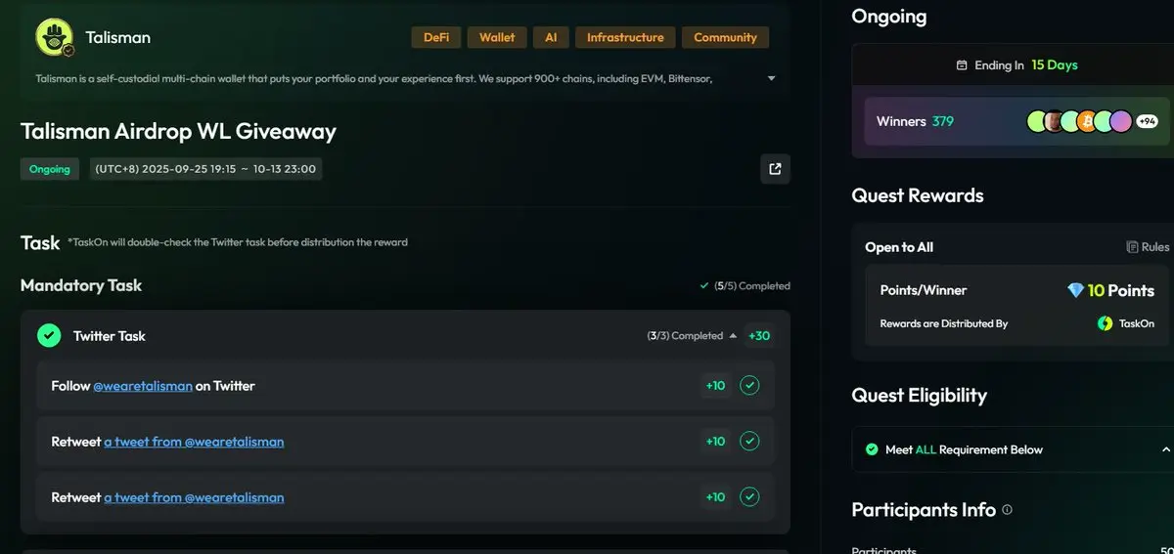Expand the Talisman description dropdown arrow
This screenshot has width=1174, height=554.
(x=771, y=78)
